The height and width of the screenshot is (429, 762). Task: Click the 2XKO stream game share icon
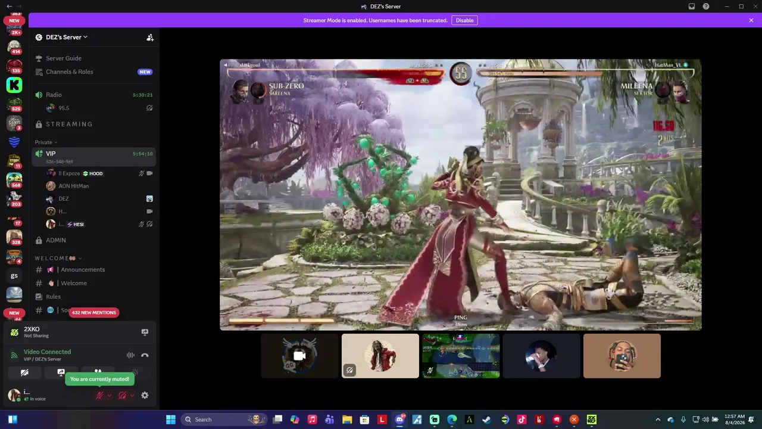point(145,332)
